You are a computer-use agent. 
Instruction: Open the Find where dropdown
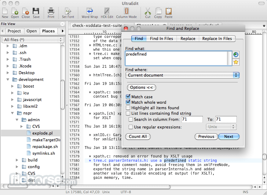pyautogui.click(x=182, y=75)
